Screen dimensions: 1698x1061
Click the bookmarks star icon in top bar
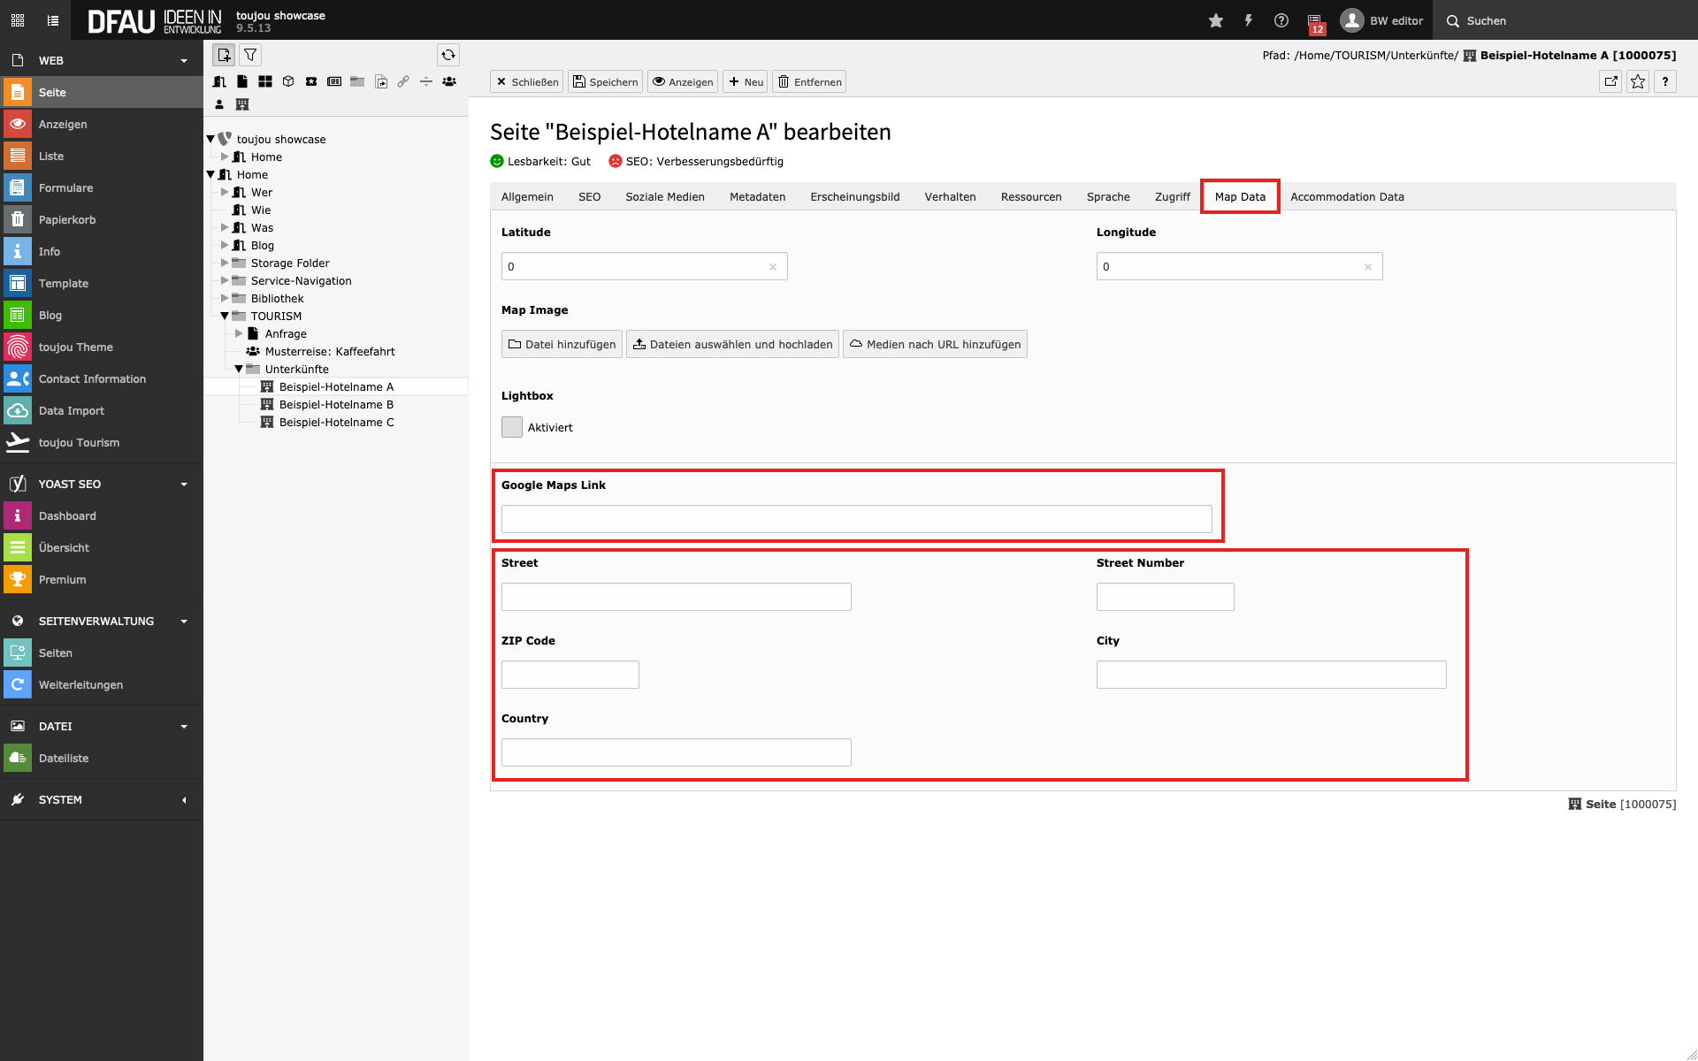click(x=1216, y=20)
